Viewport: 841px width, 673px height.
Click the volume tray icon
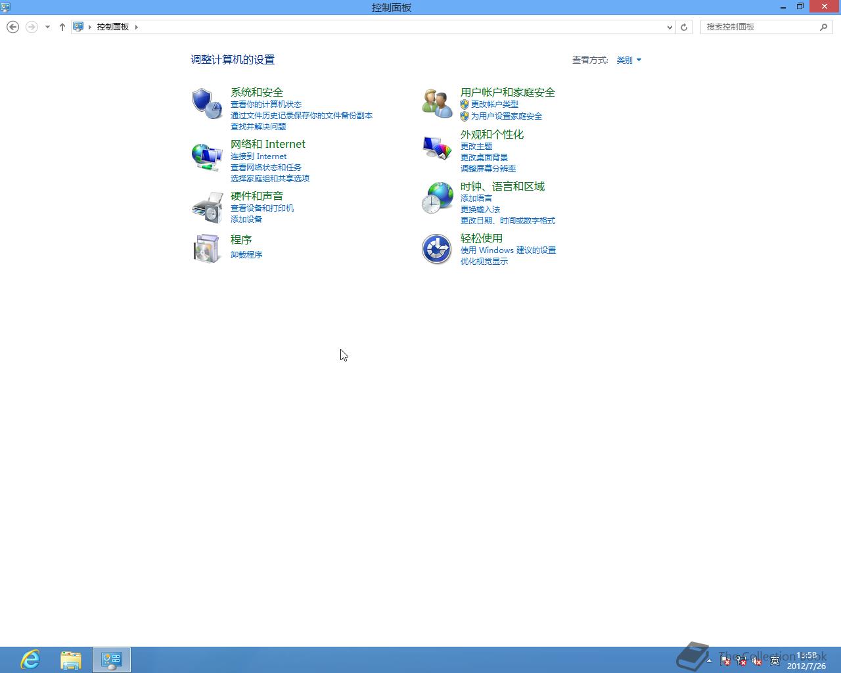point(757,661)
